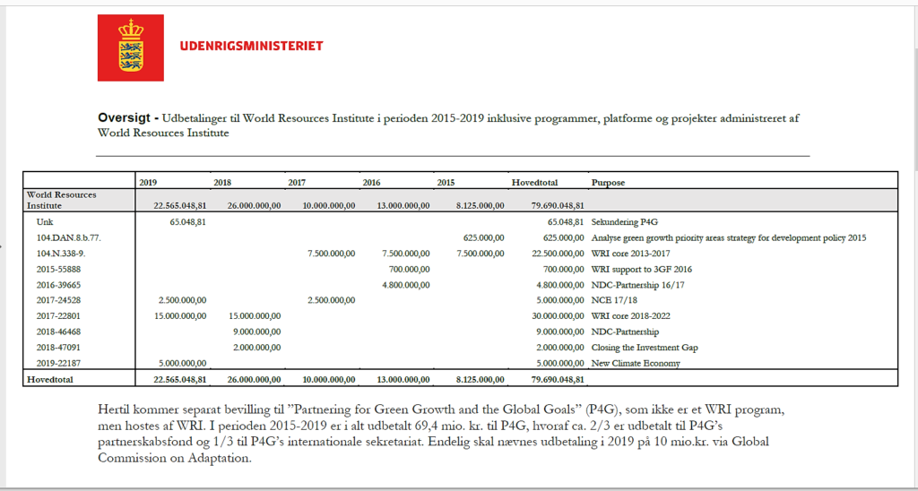Viewport: 918px width, 491px height.
Task: Select 5.000.000,00 in 2019 column of row 2019-22187
Action: [183, 363]
